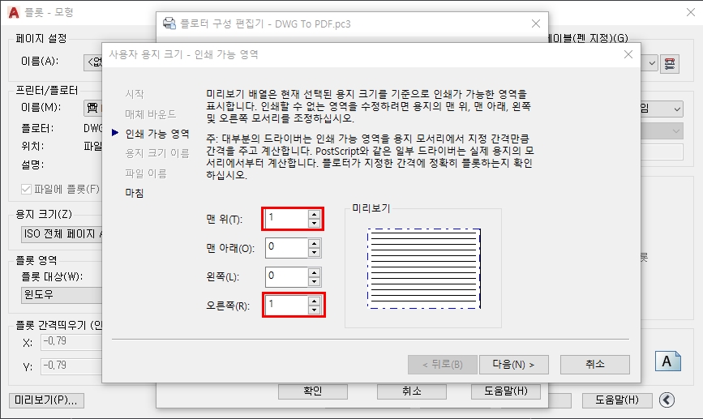Cancel the custom paper size wizard
Viewport: 703px width, 419px height.
coord(595,365)
